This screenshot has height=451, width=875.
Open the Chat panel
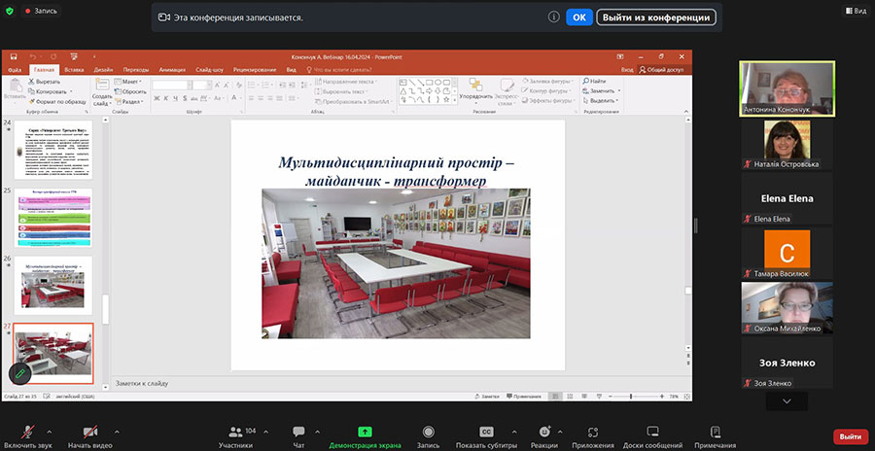pyautogui.click(x=298, y=432)
